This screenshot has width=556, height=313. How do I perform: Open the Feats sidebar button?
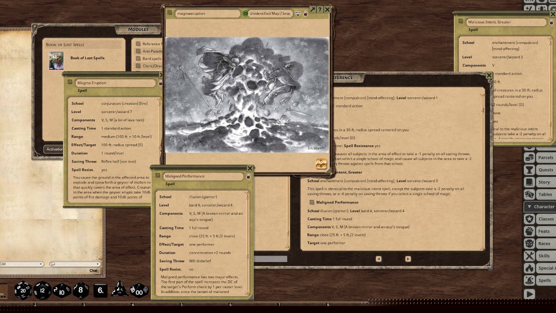tap(539, 231)
